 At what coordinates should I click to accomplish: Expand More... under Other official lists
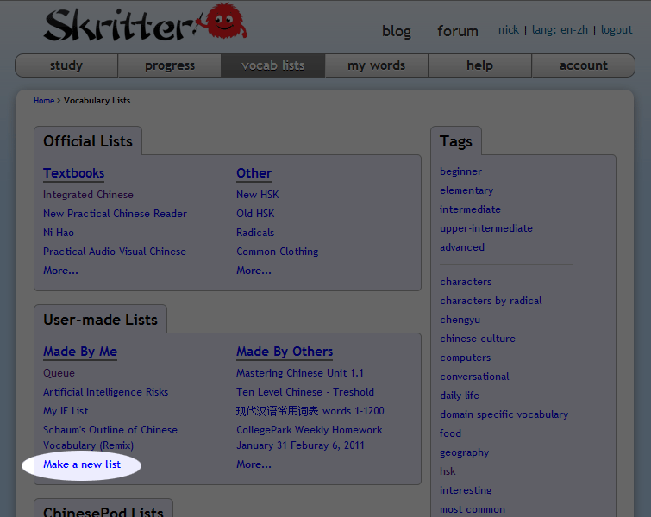click(254, 271)
